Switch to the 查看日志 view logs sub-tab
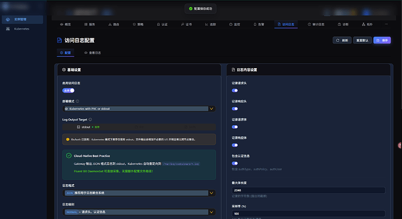 coord(93,52)
